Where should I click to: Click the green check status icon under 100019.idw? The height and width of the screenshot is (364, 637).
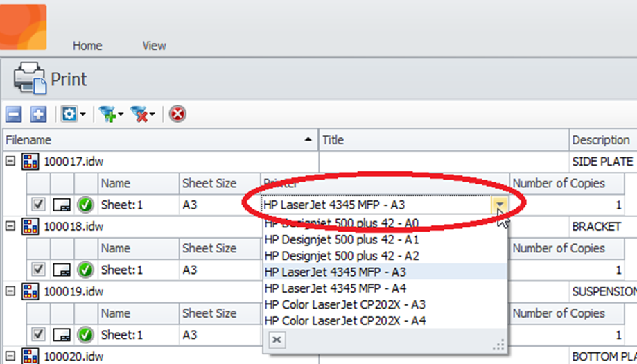click(x=86, y=335)
